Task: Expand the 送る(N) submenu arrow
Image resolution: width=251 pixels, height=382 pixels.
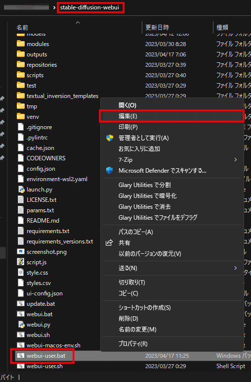Action: pyautogui.click(x=235, y=268)
